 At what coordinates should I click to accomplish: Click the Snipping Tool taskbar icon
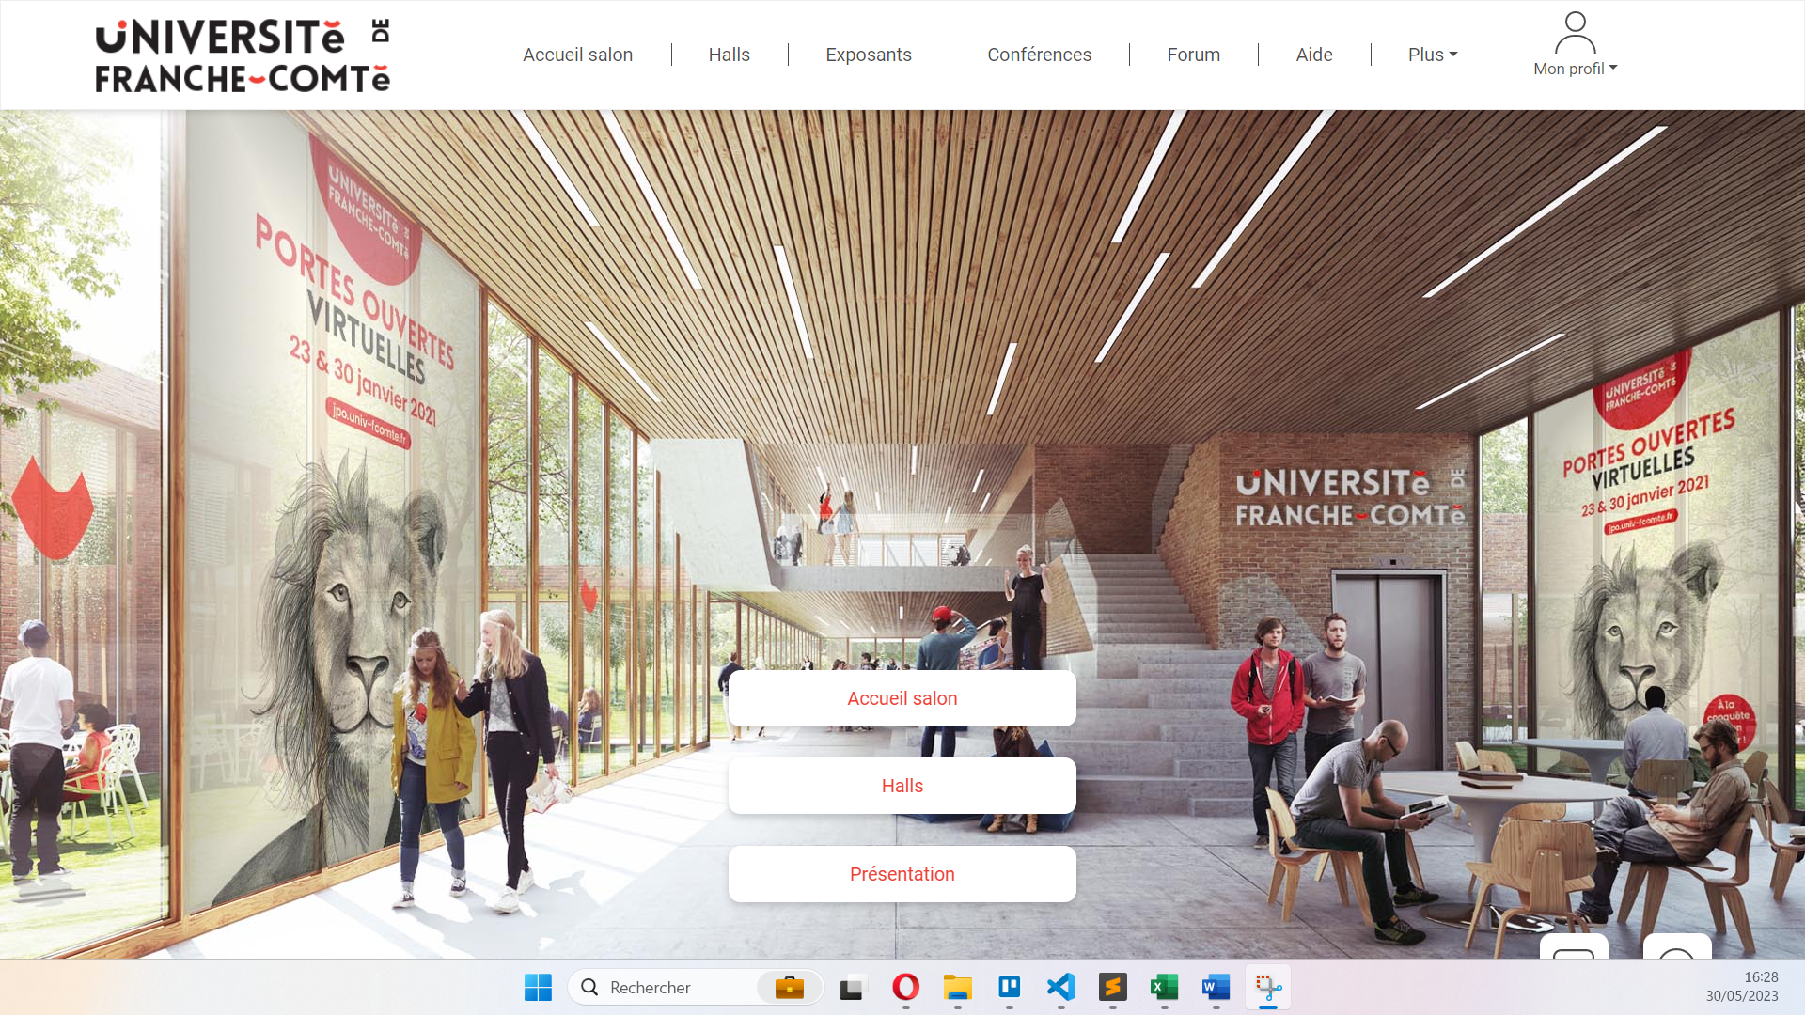coord(1268,987)
